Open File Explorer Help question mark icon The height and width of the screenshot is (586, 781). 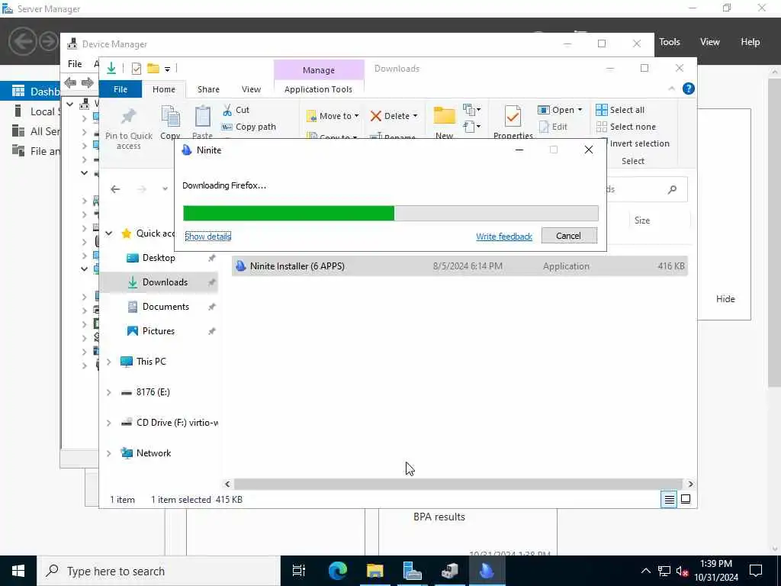689,89
